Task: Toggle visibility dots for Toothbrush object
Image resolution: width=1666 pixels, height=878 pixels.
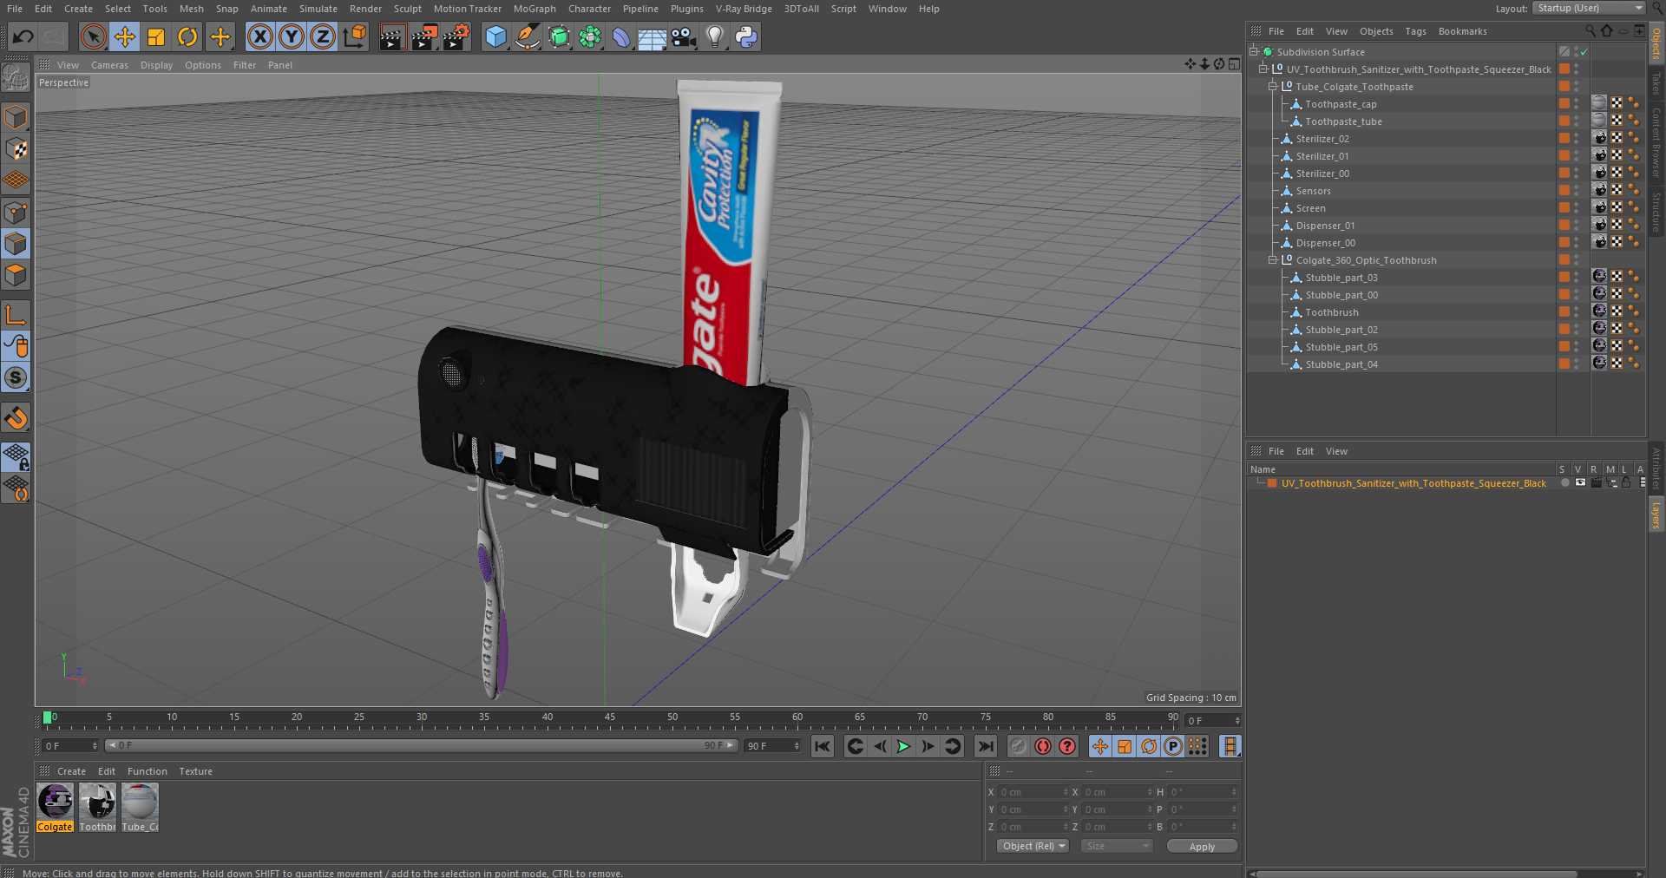Action: point(1577,312)
